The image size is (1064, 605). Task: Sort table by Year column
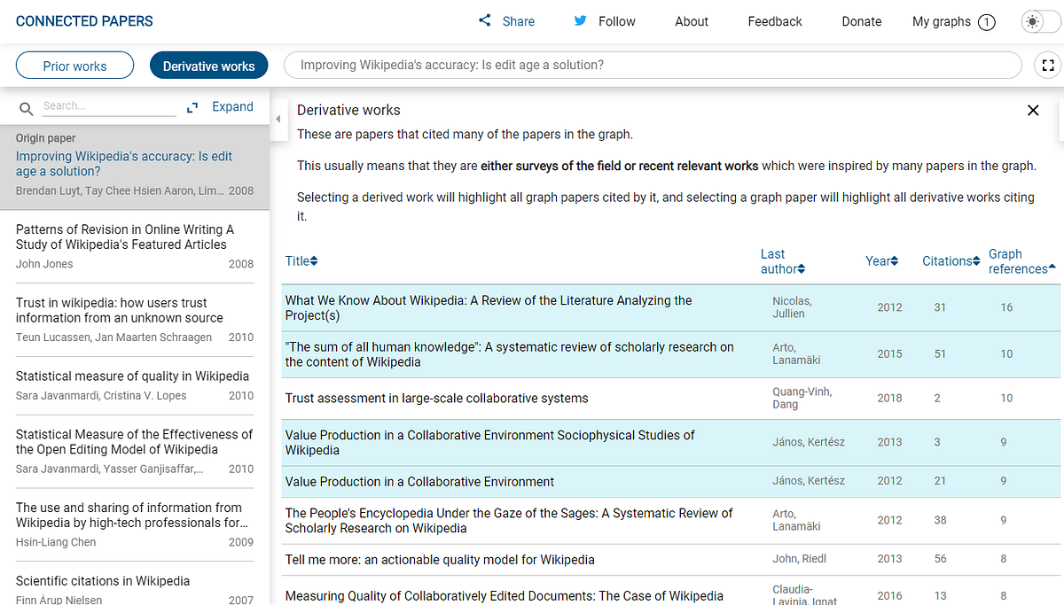[882, 260]
